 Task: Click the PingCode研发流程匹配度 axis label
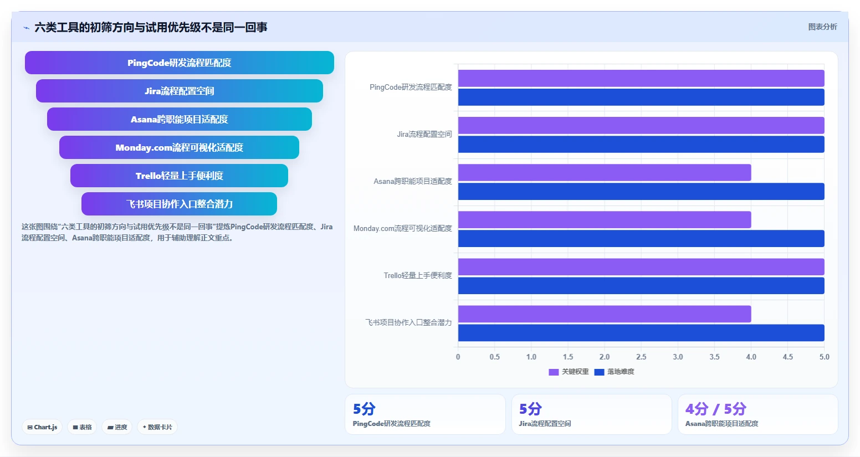point(411,87)
